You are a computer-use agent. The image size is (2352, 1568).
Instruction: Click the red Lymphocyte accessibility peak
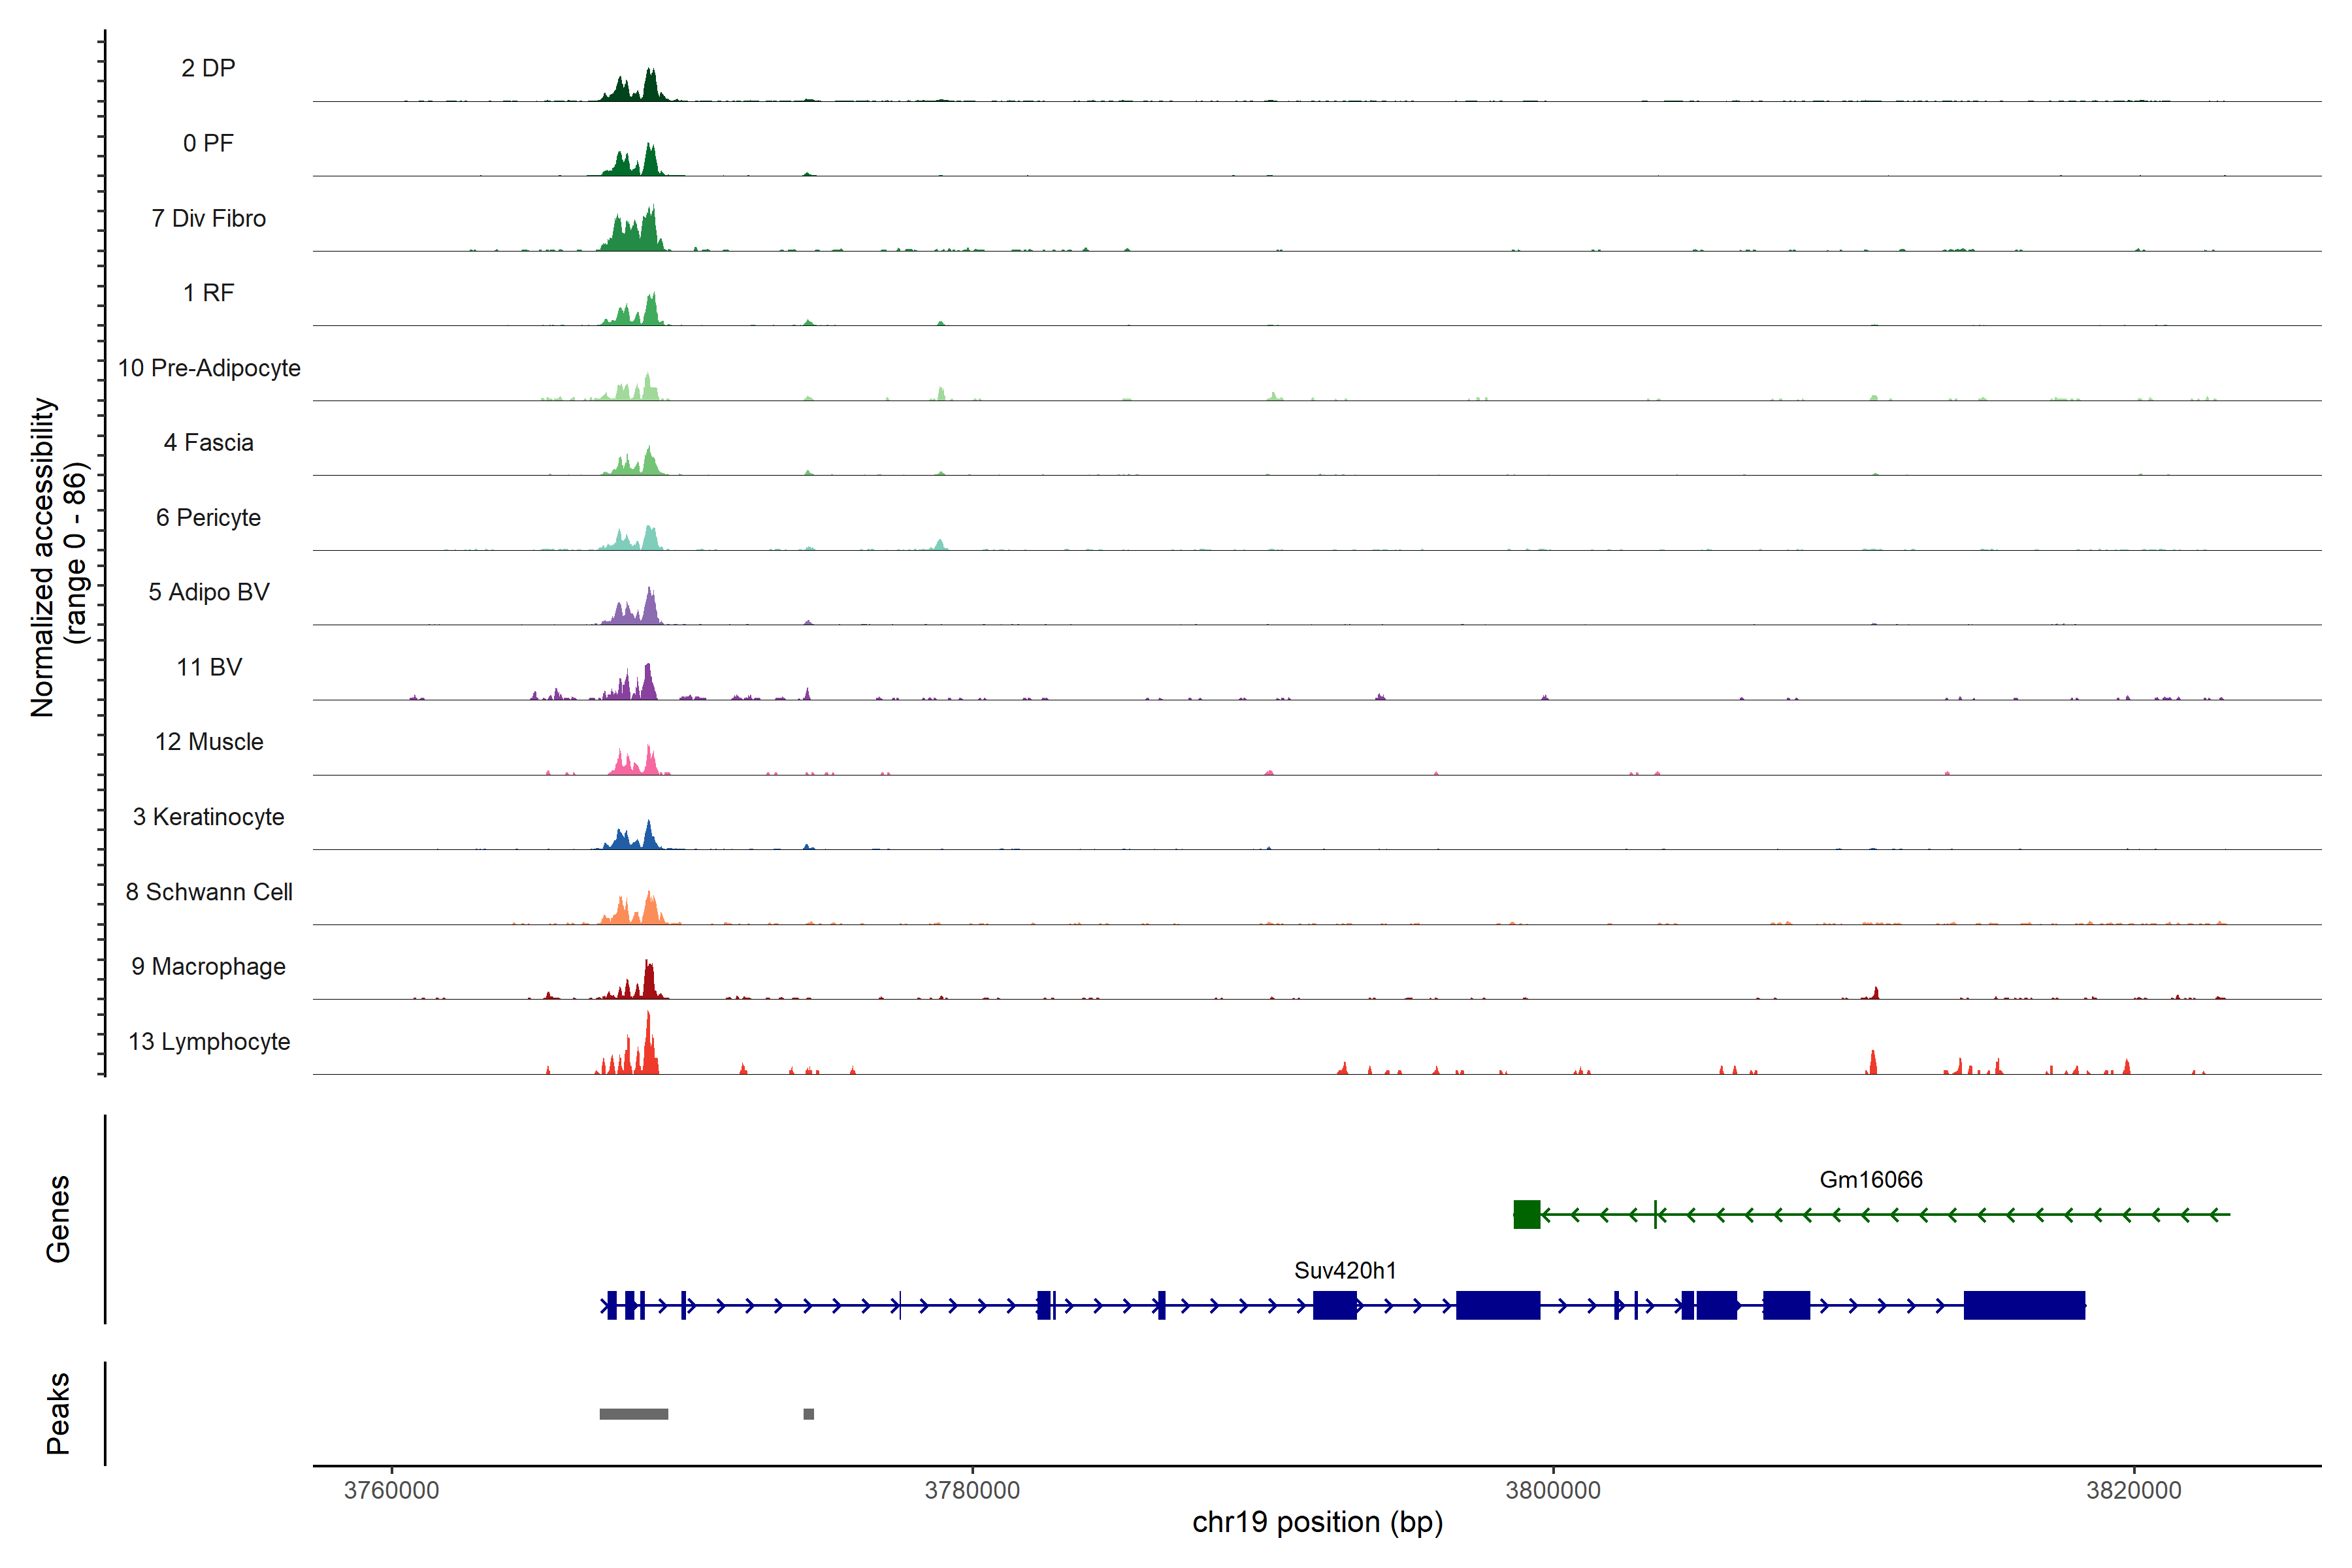point(648,1050)
